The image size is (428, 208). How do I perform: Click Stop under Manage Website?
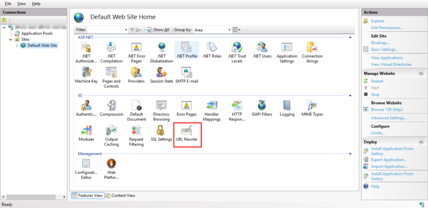click(x=375, y=95)
